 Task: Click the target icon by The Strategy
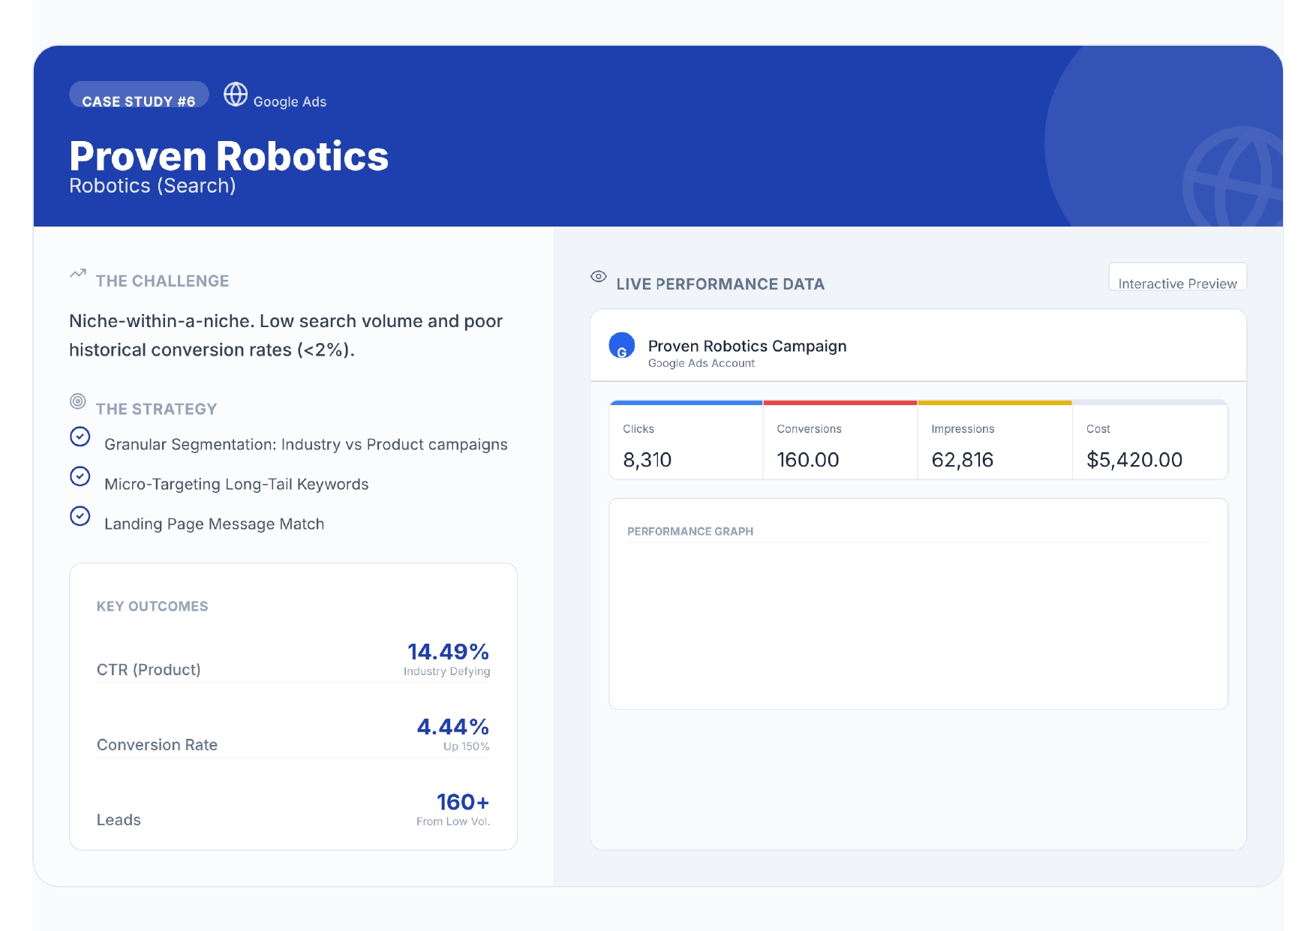click(x=78, y=401)
